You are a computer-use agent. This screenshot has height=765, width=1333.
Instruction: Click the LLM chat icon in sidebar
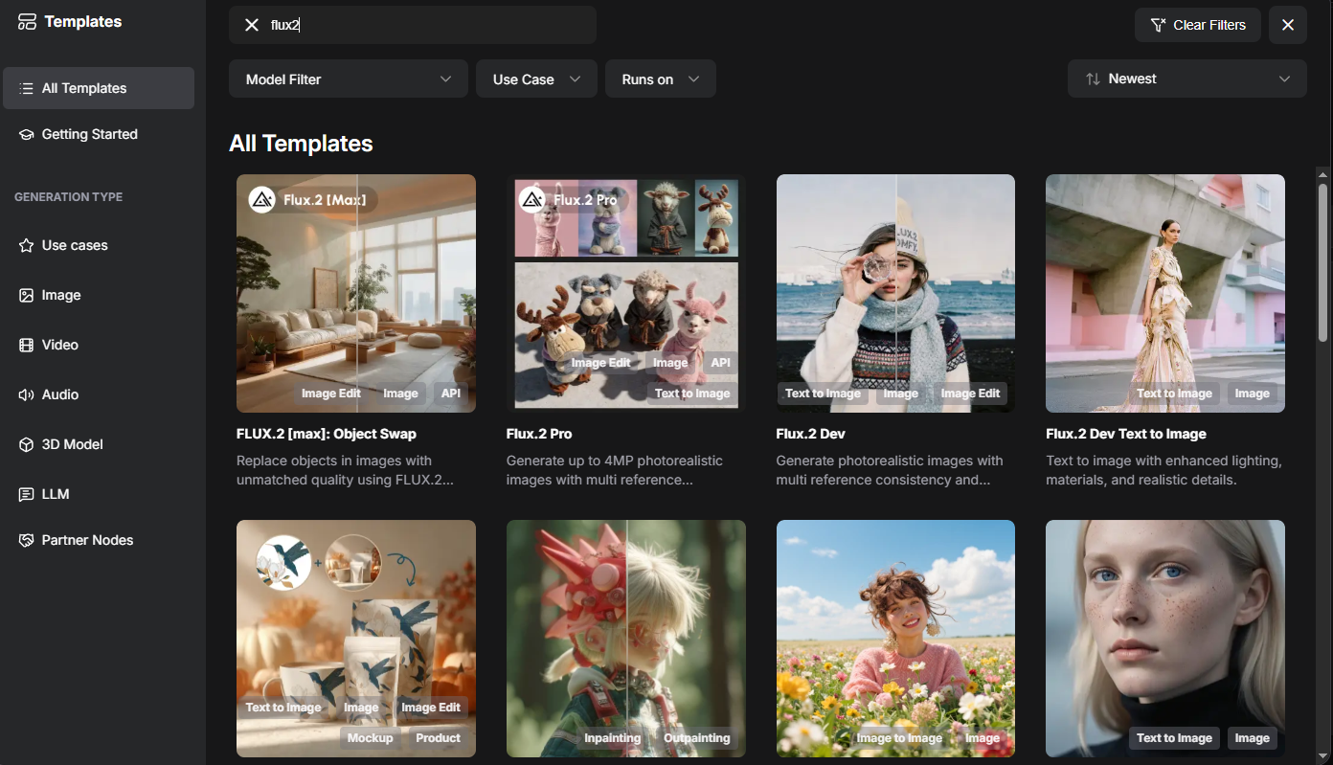pos(27,494)
